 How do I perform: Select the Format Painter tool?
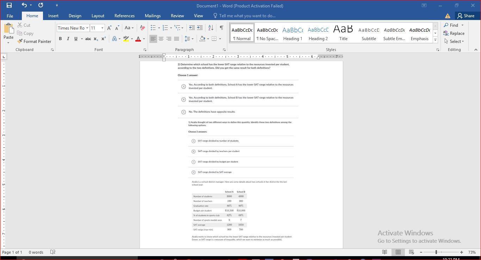tap(34, 42)
